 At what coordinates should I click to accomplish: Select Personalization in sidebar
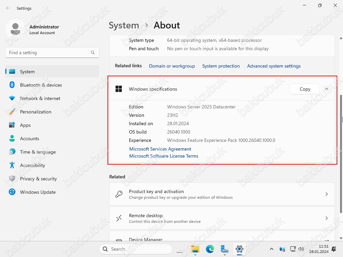[x=52, y=111]
